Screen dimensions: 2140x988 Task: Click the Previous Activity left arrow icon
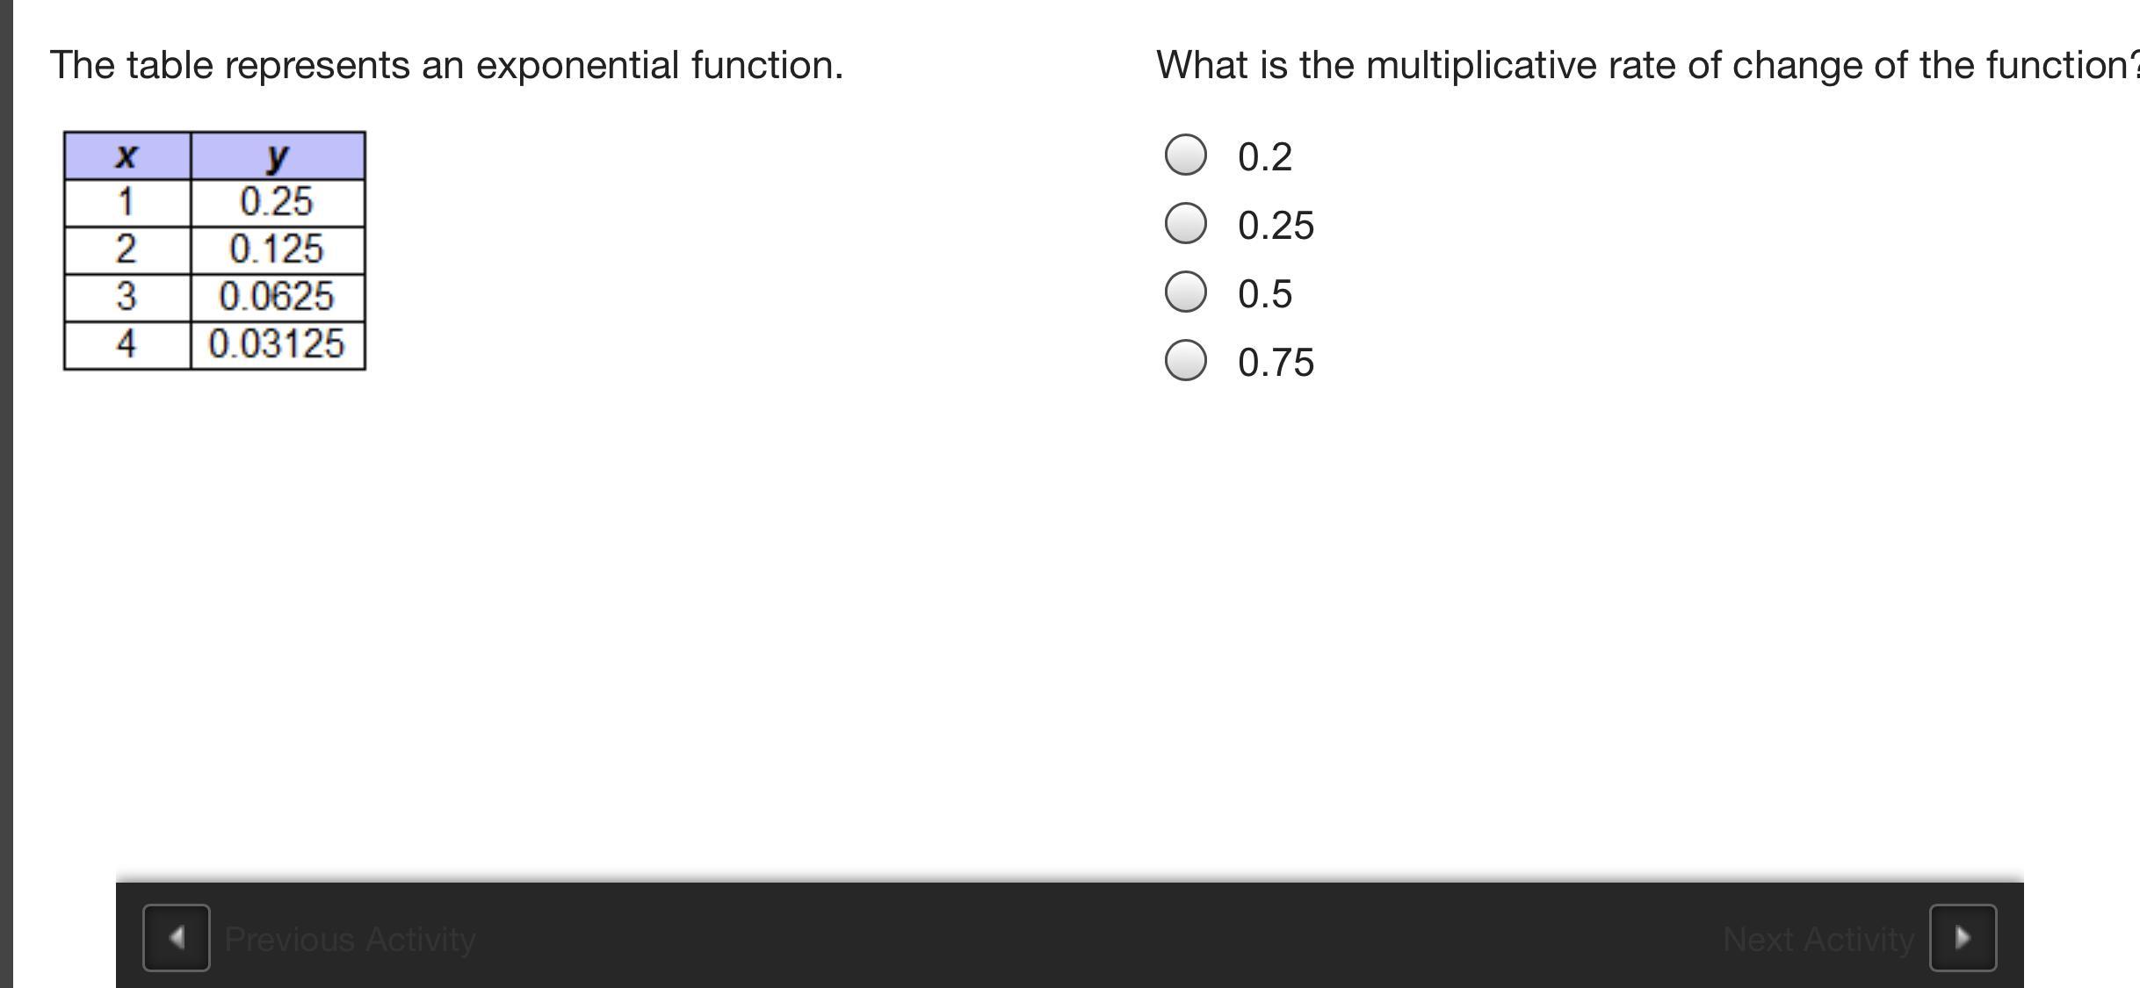pos(176,938)
